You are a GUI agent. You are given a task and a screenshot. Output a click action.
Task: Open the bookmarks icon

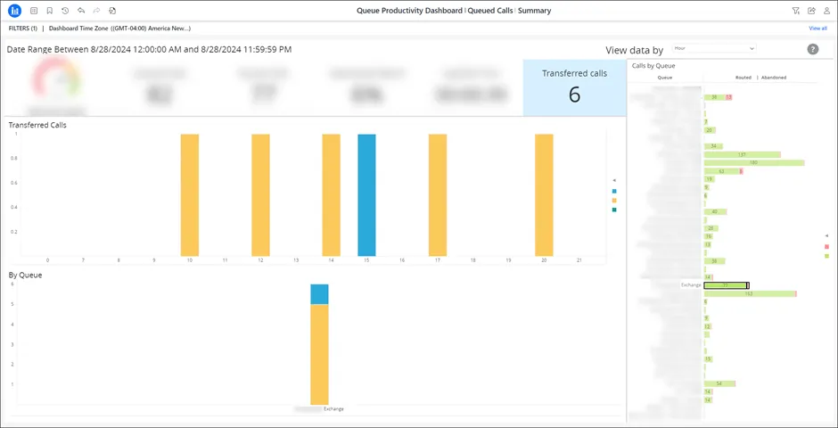pyautogui.click(x=50, y=11)
